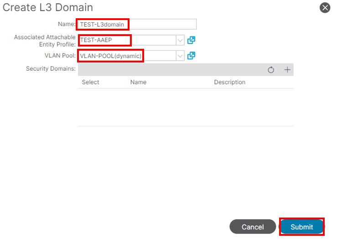
Task: Open the VLAN Pool dropdown arrow
Action: (x=180, y=56)
